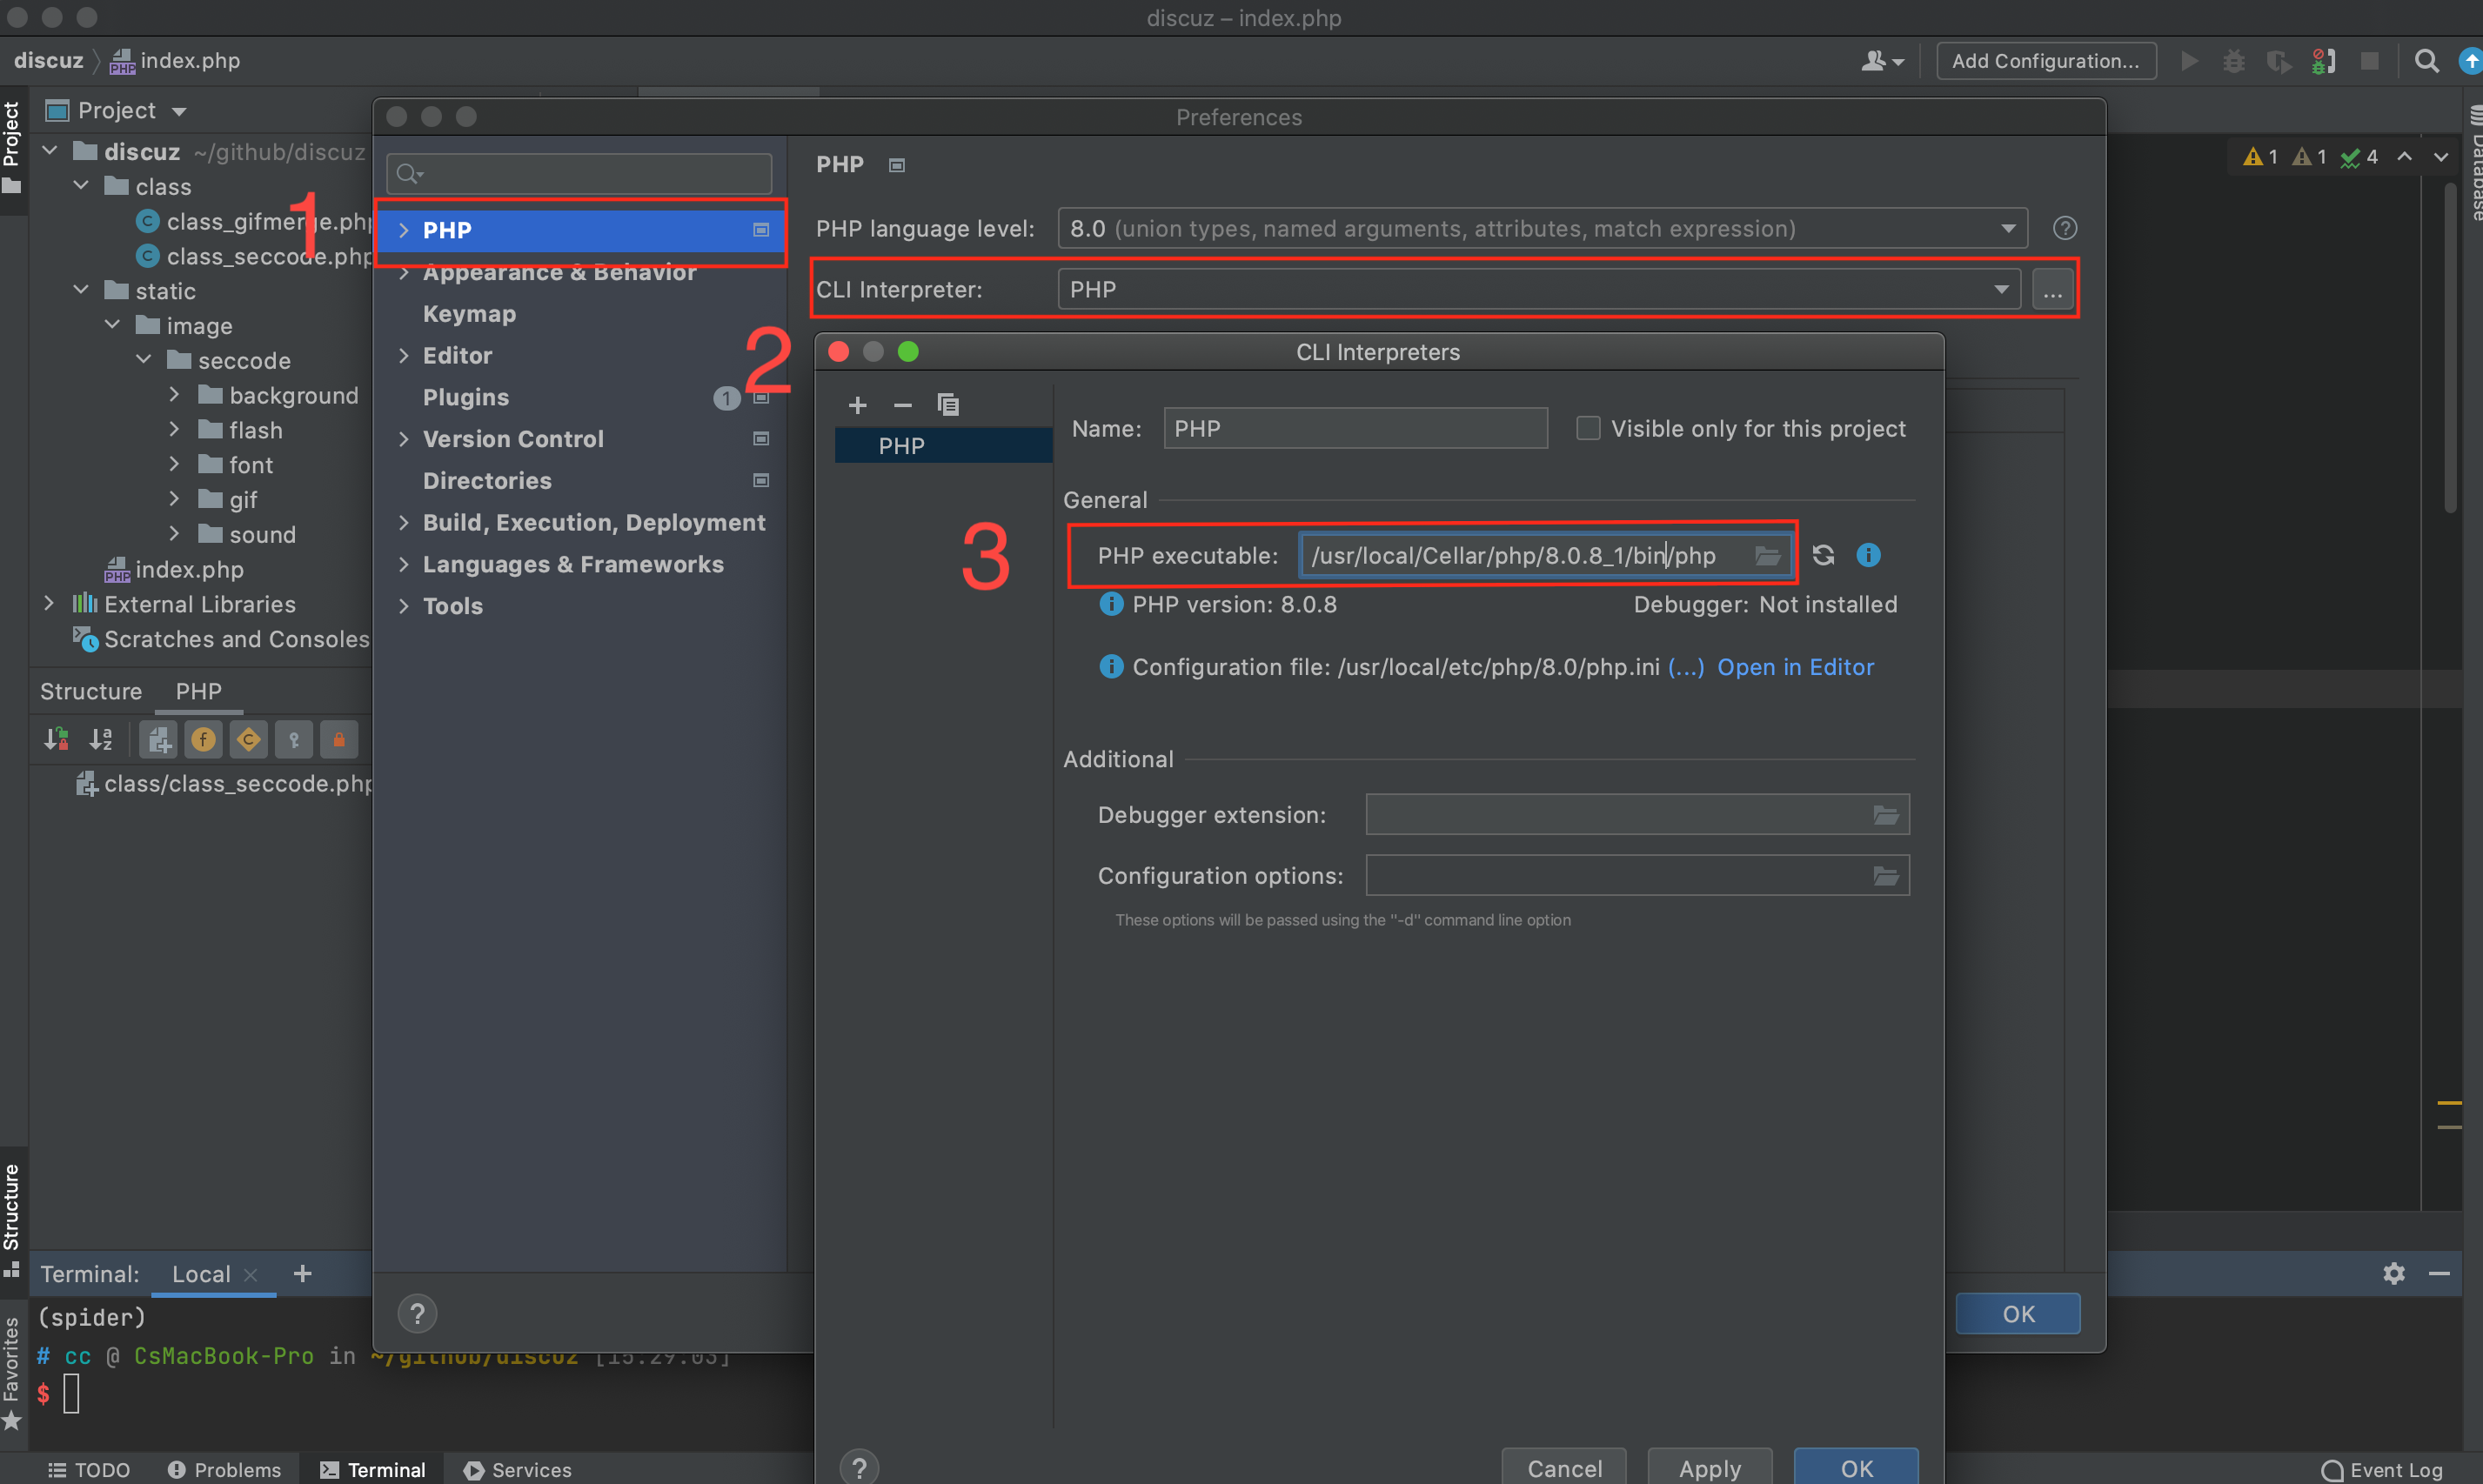This screenshot has width=2483, height=1484.
Task: Add a new terminal session tab
Action: click(302, 1273)
